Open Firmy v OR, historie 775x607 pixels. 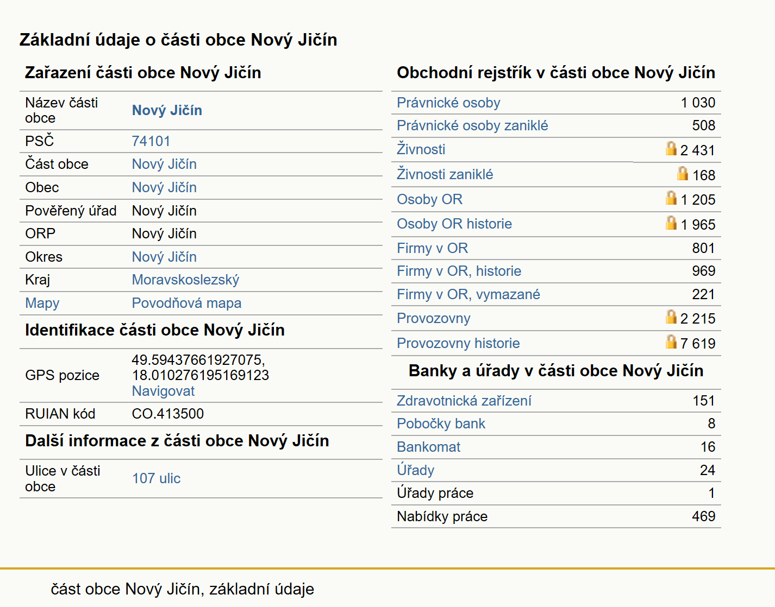pos(459,271)
